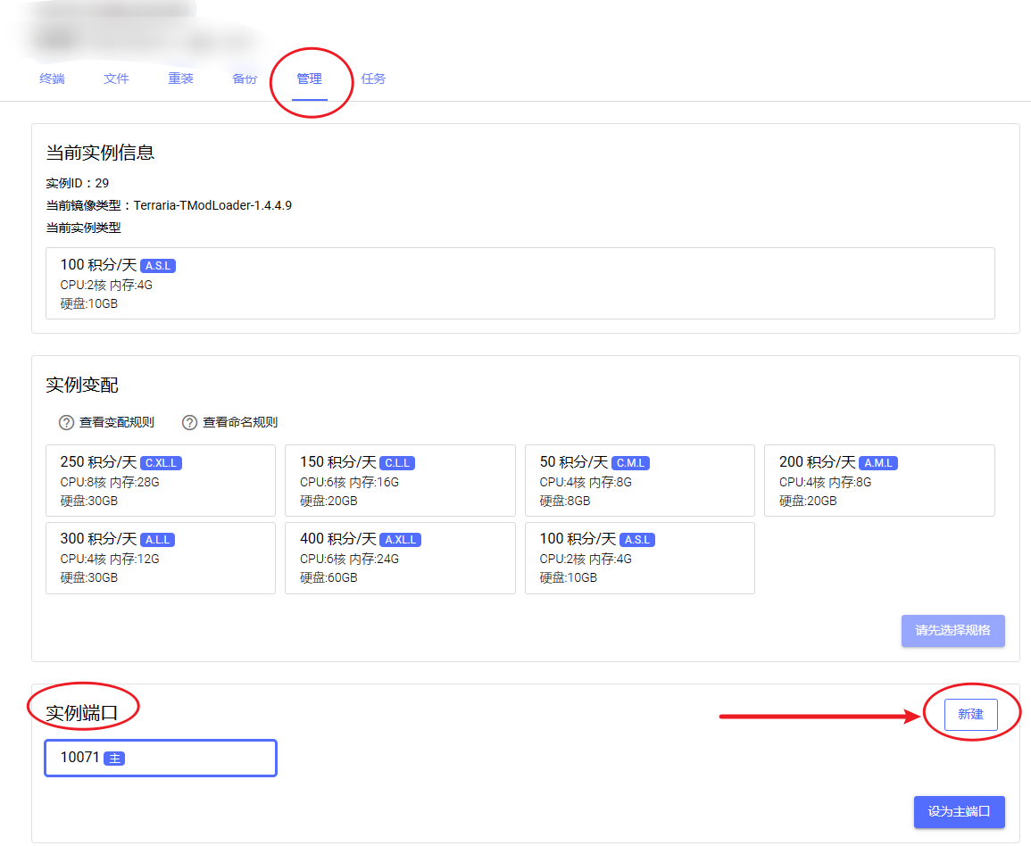1031x846 pixels.
Task: Switch to the 终端 tab
Action: pos(52,79)
